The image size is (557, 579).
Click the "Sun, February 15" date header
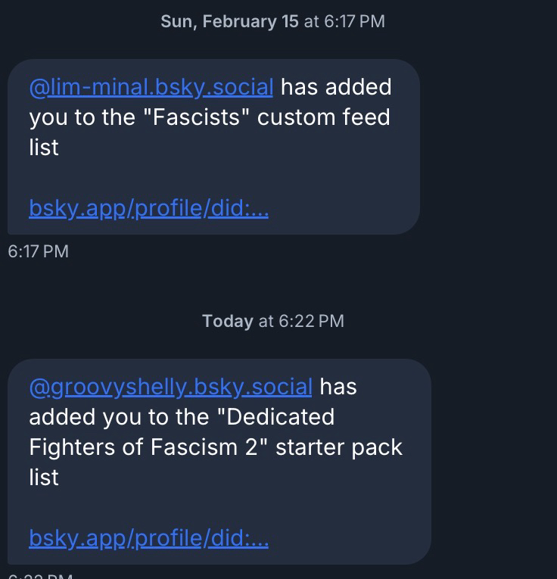229,21
